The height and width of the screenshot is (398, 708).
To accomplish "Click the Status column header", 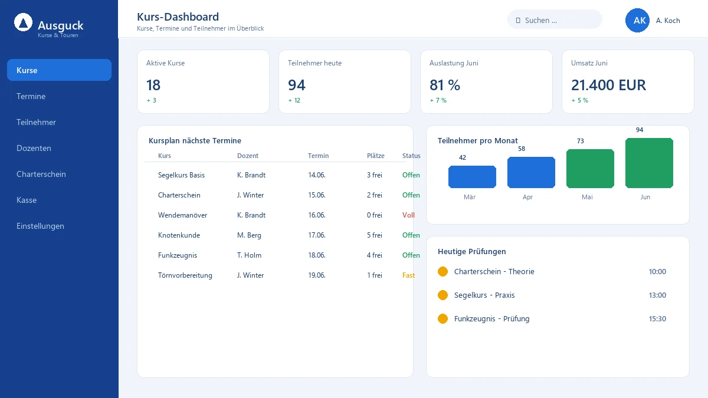I will click(411, 156).
